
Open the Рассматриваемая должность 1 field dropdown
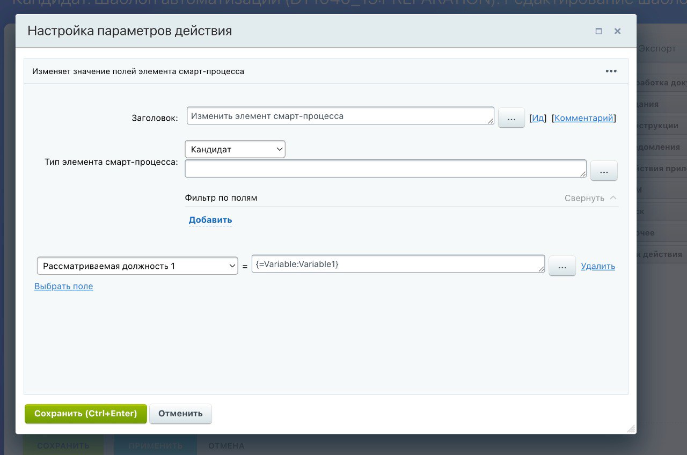(137, 266)
